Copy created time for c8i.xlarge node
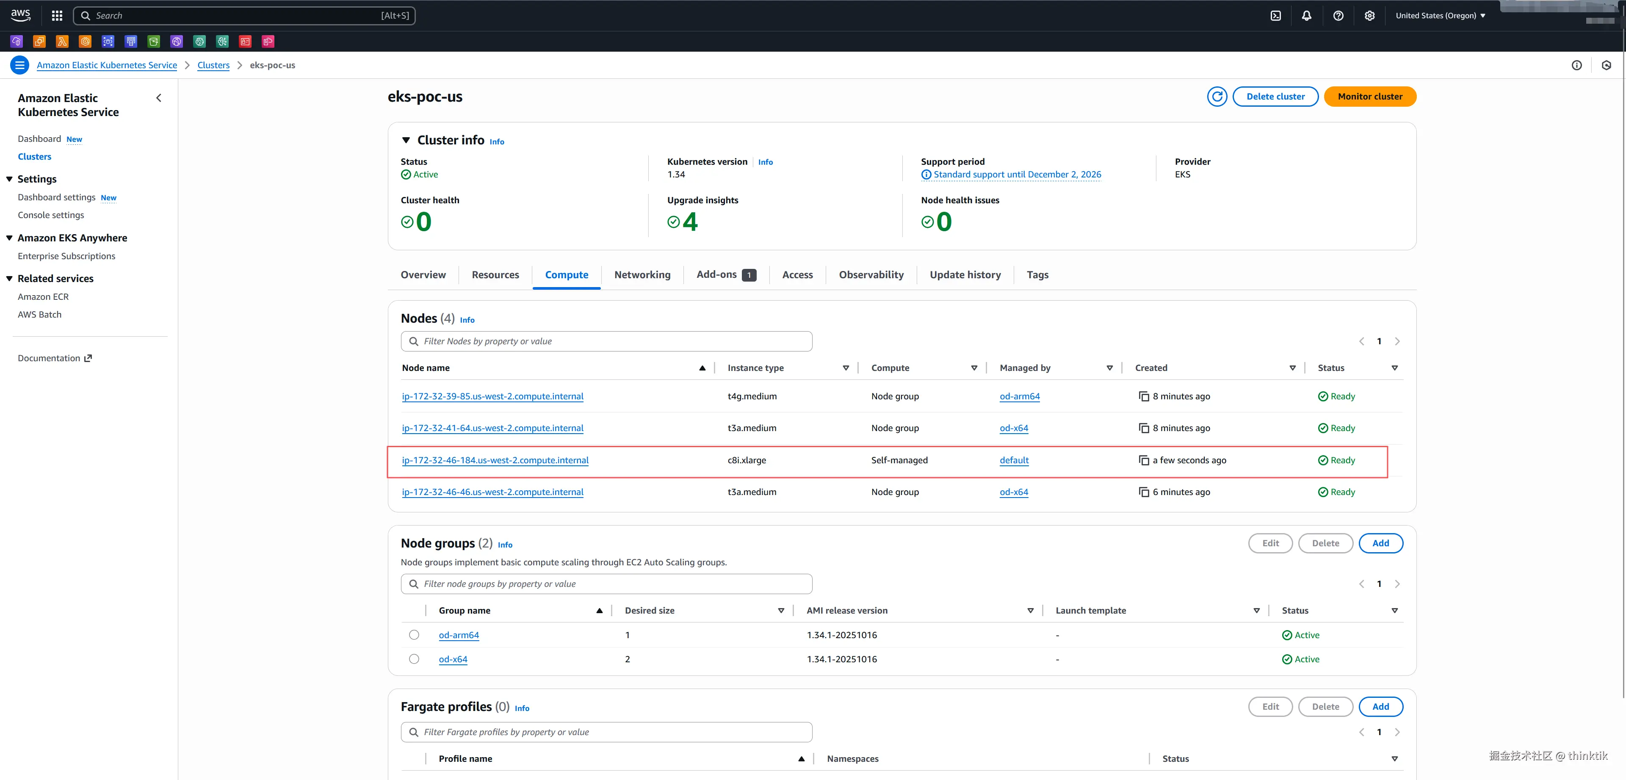This screenshot has width=1626, height=780. (1143, 460)
